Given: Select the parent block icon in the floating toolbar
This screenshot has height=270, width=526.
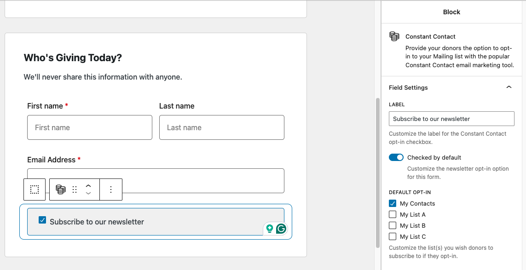Looking at the screenshot, I should (35, 189).
